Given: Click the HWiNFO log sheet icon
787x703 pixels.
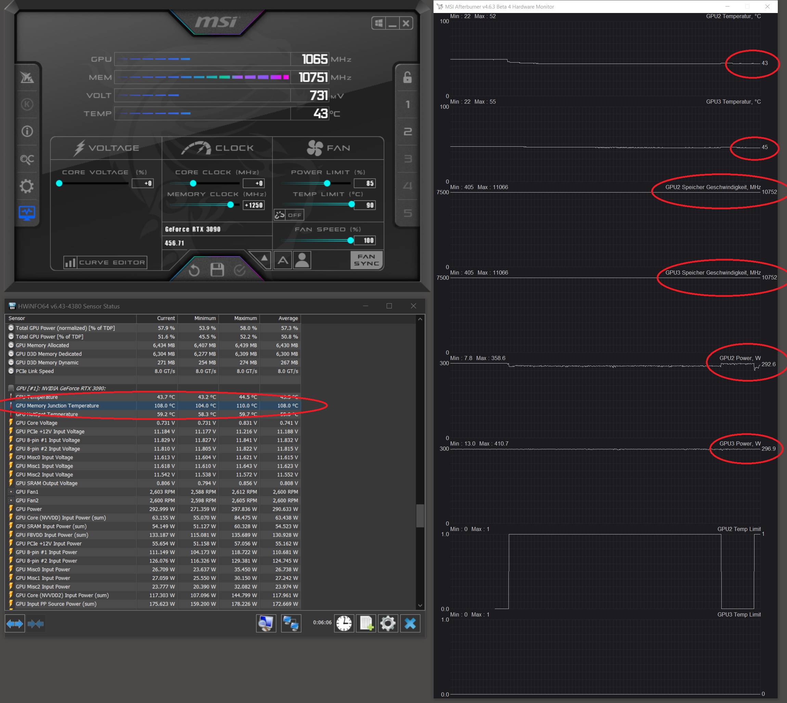Looking at the screenshot, I should (x=366, y=623).
